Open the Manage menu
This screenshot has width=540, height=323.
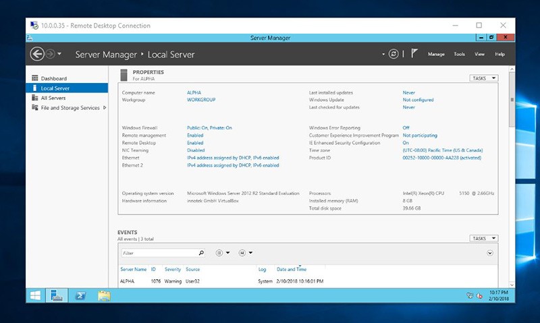point(436,54)
